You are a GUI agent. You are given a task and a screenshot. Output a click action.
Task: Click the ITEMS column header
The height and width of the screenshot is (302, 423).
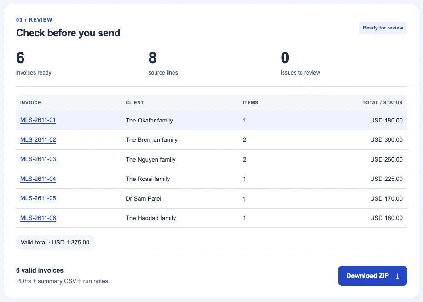click(x=250, y=103)
